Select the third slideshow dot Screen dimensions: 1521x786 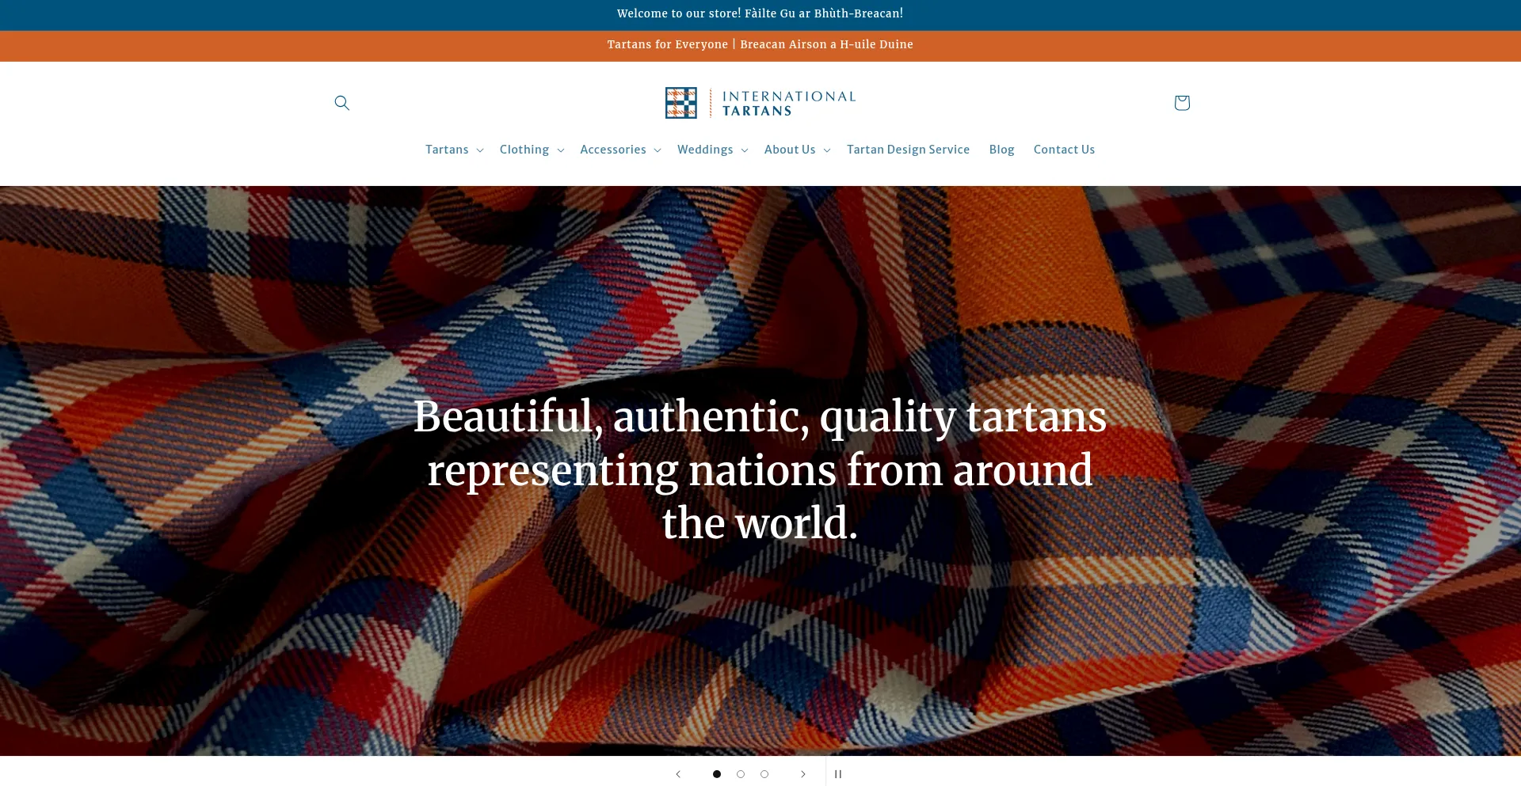pyautogui.click(x=764, y=774)
